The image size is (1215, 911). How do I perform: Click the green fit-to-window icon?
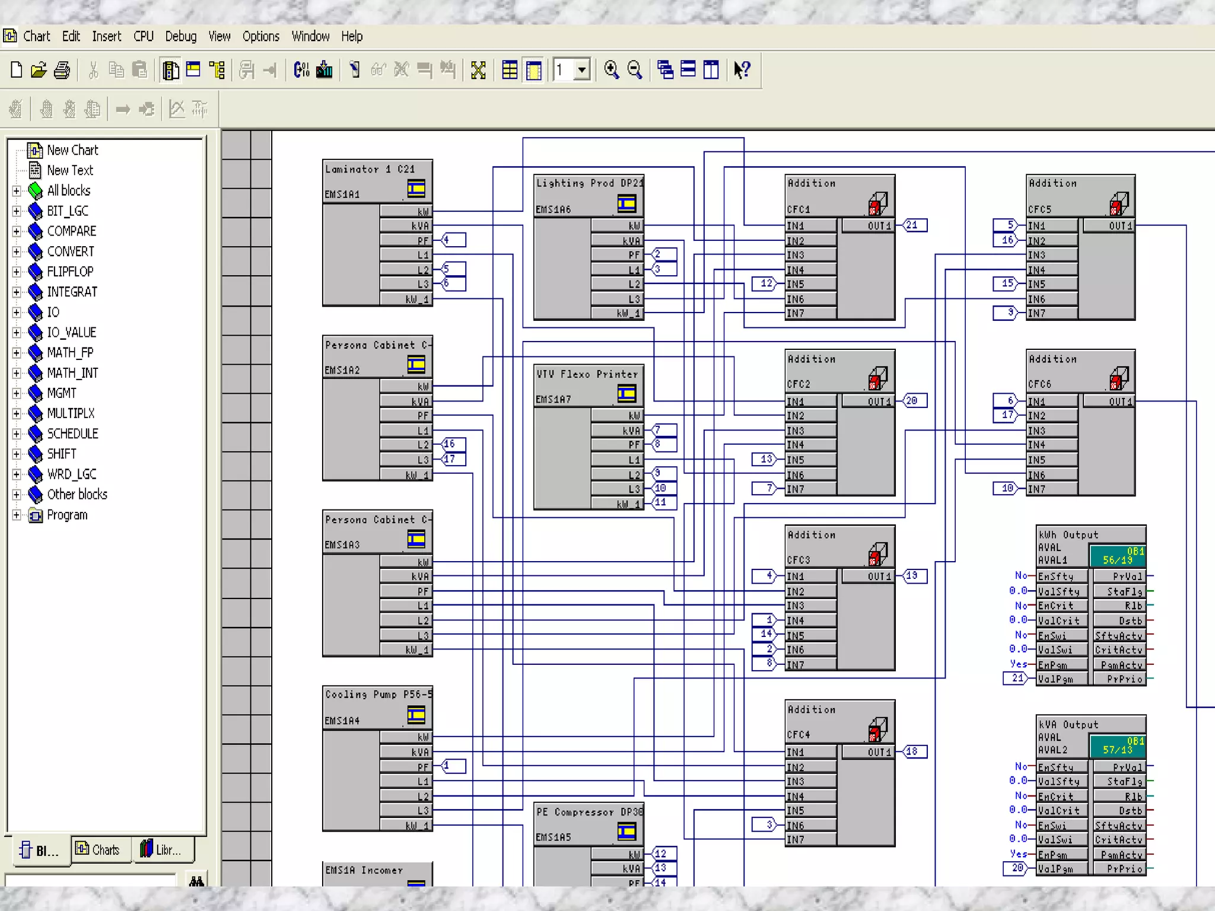pyautogui.click(x=478, y=70)
